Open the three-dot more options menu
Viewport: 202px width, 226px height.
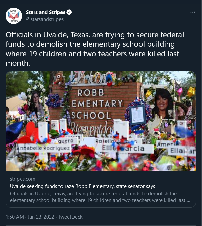click(x=193, y=12)
